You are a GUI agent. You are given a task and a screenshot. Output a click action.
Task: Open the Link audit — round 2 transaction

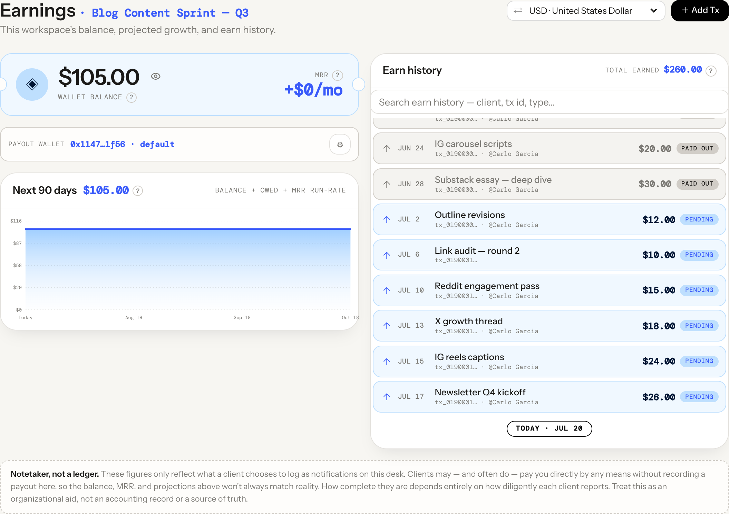549,255
